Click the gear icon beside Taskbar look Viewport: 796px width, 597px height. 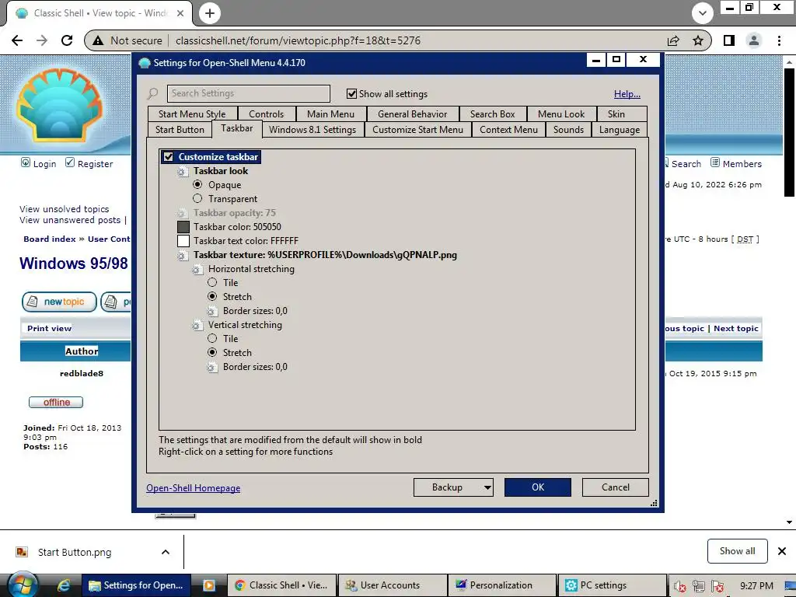click(x=182, y=172)
